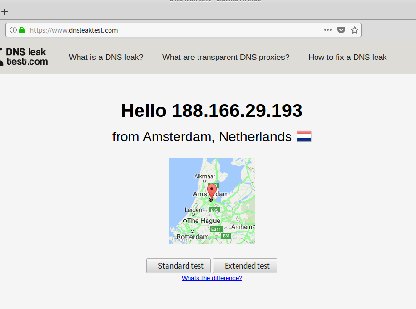Start the Standard test

click(178, 266)
